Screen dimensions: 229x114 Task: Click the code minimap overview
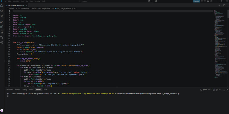[220, 43]
